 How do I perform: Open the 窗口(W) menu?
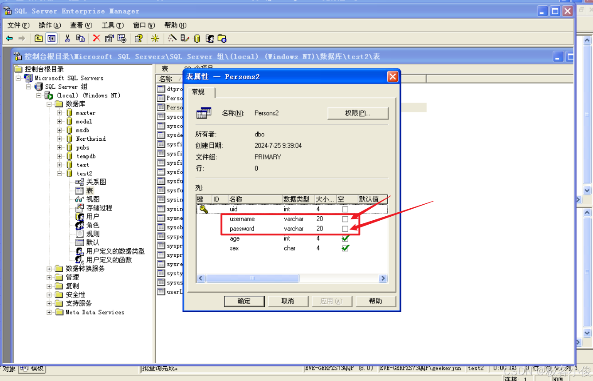(x=144, y=25)
